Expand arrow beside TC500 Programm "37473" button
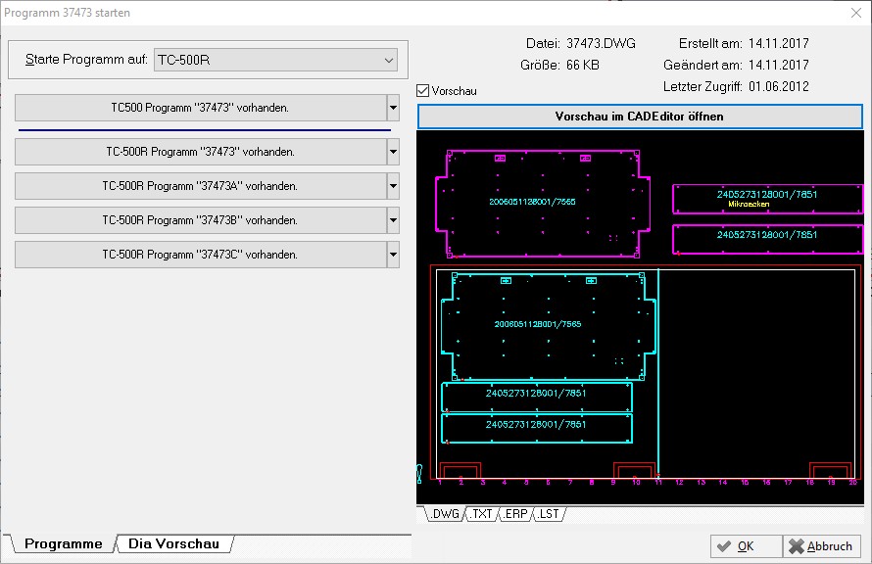872x564 pixels. tap(393, 108)
